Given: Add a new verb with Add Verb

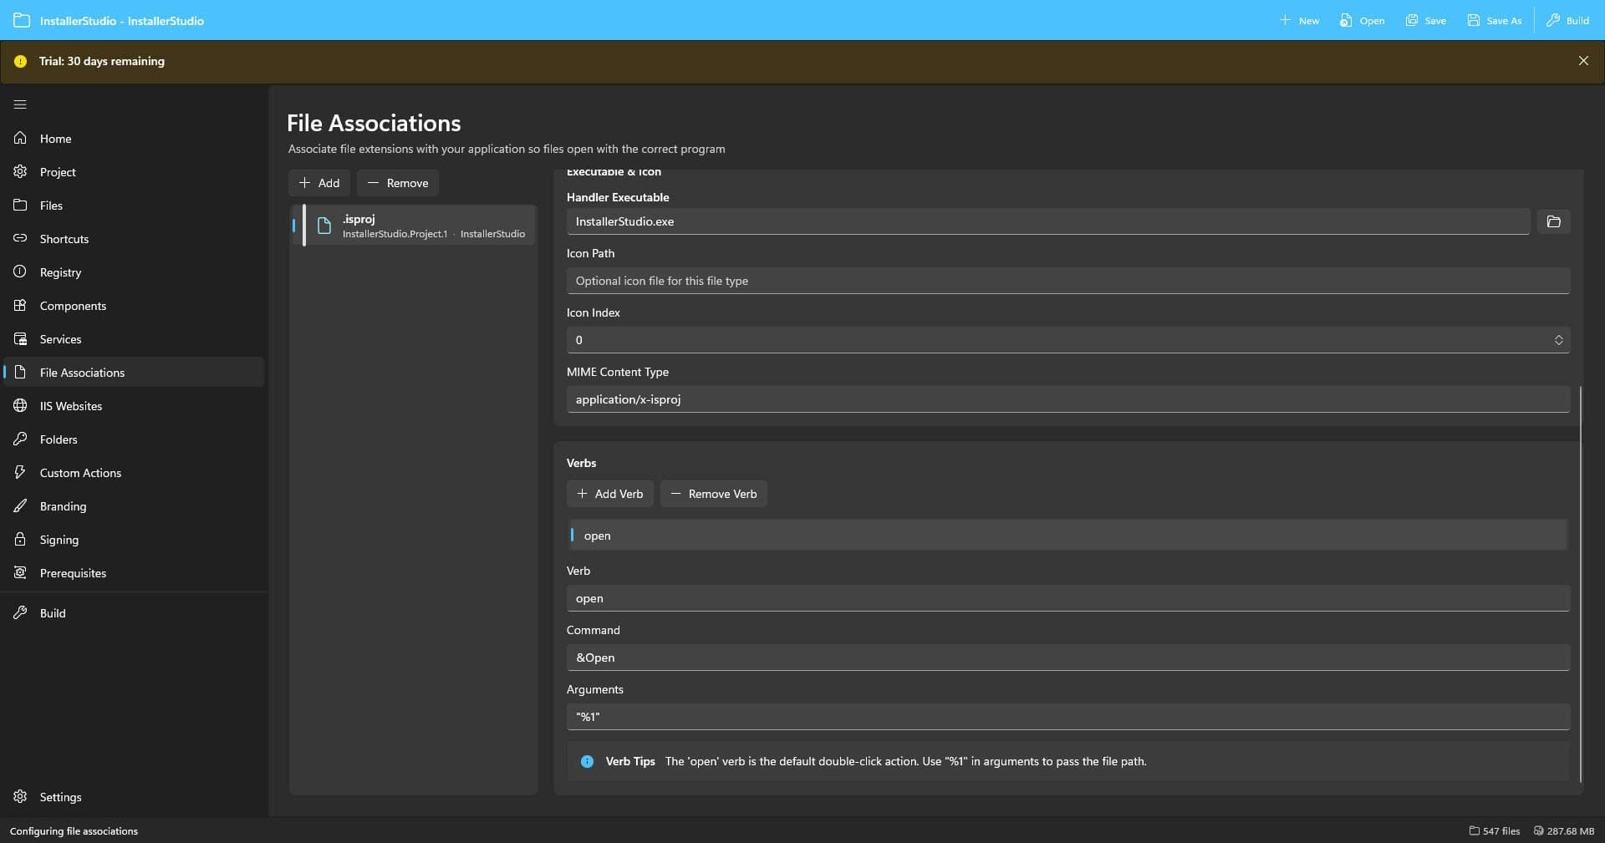Looking at the screenshot, I should 609,493.
